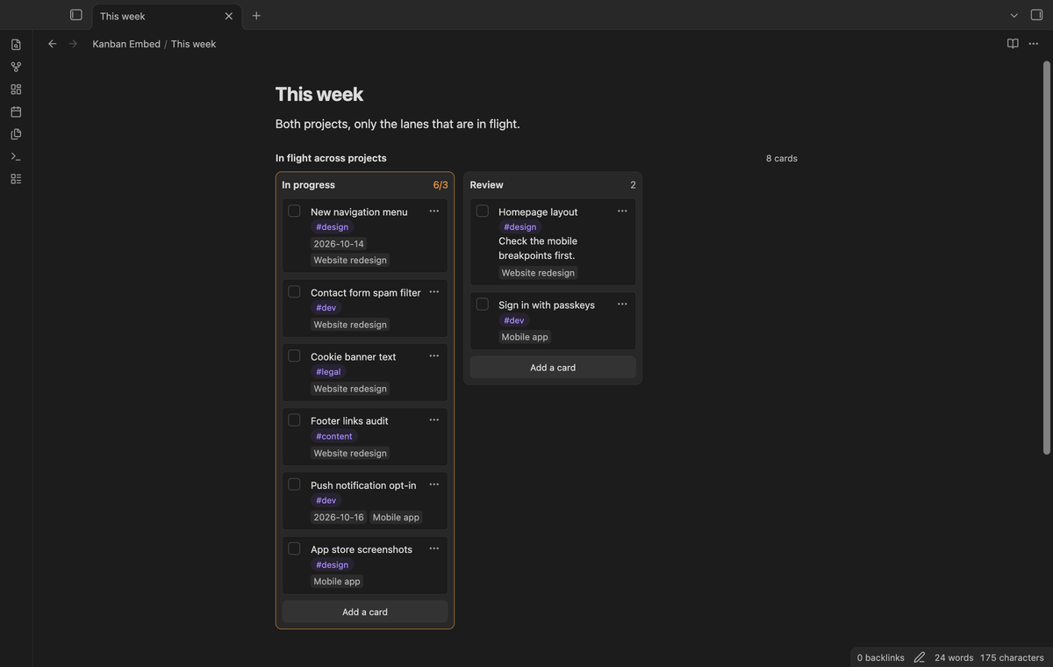Viewport: 1053px width, 667px height.
Task: Open note more options menu
Action: (1034, 43)
